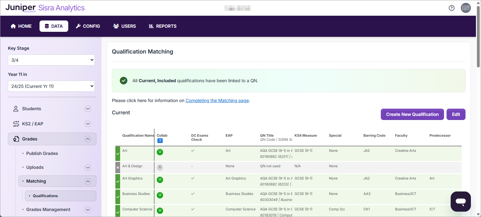The image size is (481, 217).
Task: Open the Key Stage dropdown
Action: (51, 60)
